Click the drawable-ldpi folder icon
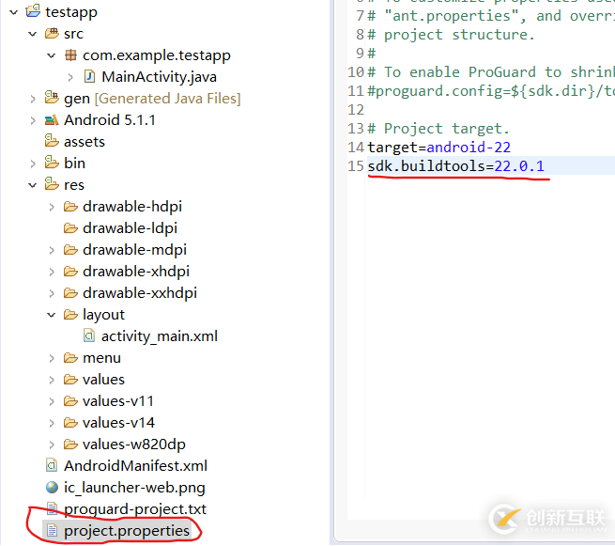The image size is (615, 546). tap(70, 228)
